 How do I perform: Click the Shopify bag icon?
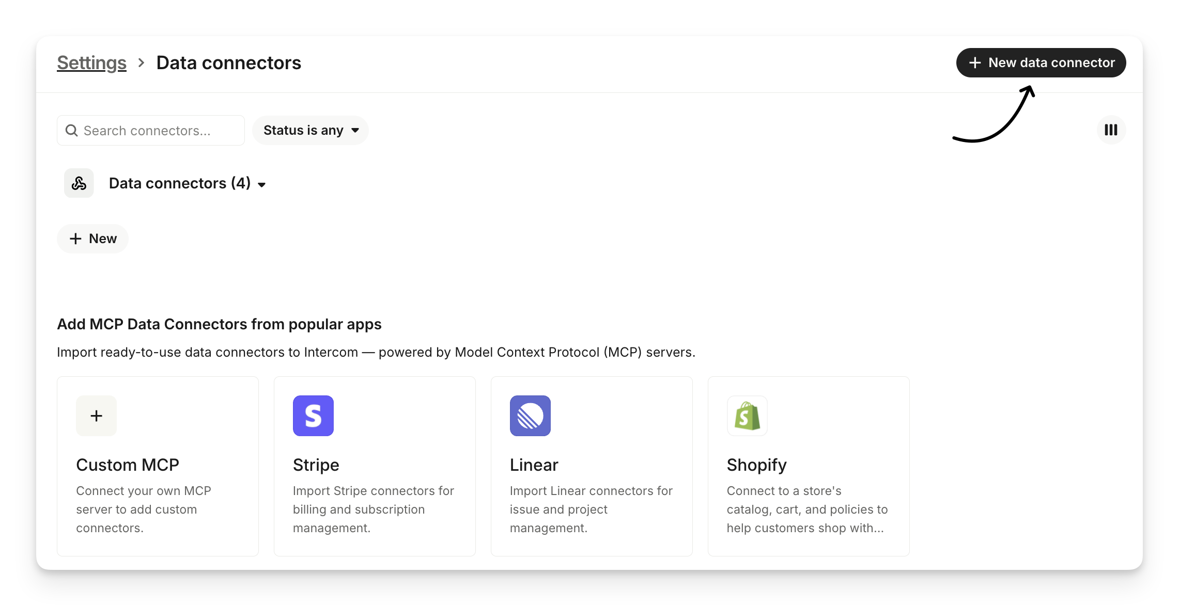747,416
